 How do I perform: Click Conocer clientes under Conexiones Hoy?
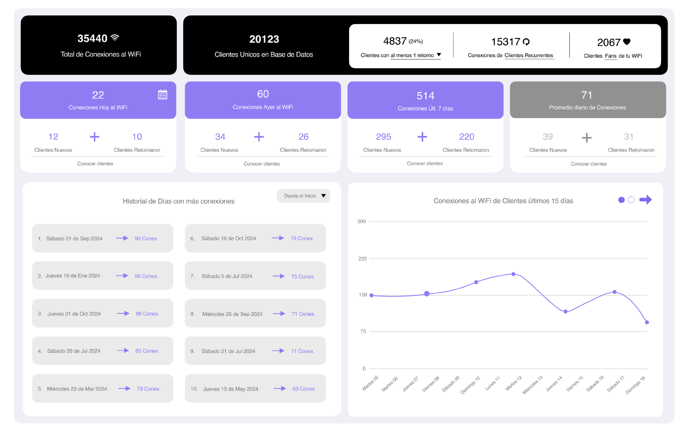[95, 164]
